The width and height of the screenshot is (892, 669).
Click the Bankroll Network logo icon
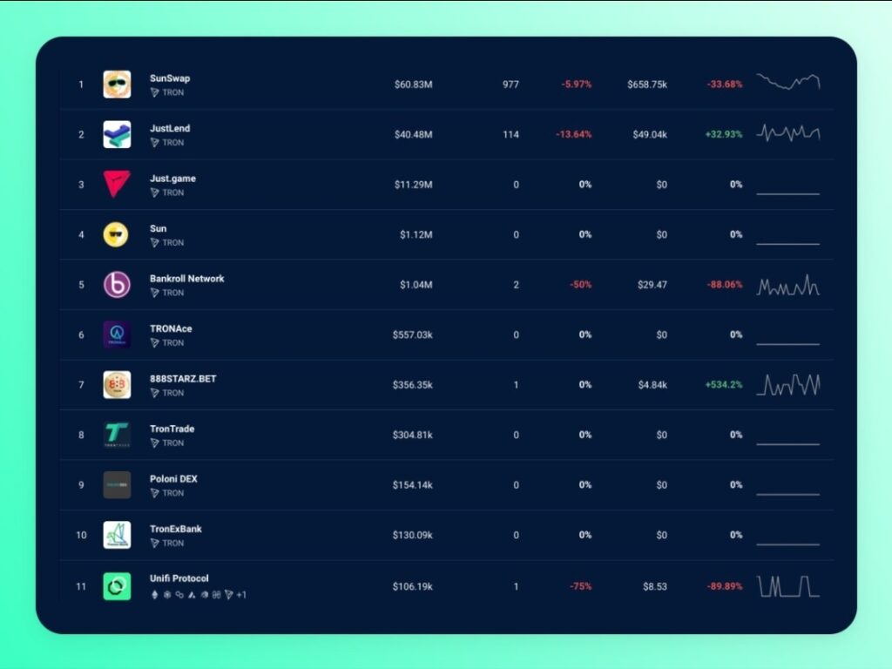[x=117, y=285]
